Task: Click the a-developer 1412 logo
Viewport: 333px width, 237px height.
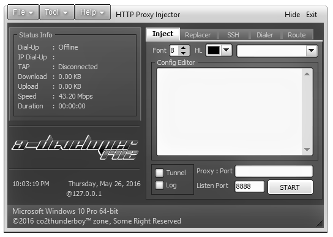Action: (x=75, y=147)
